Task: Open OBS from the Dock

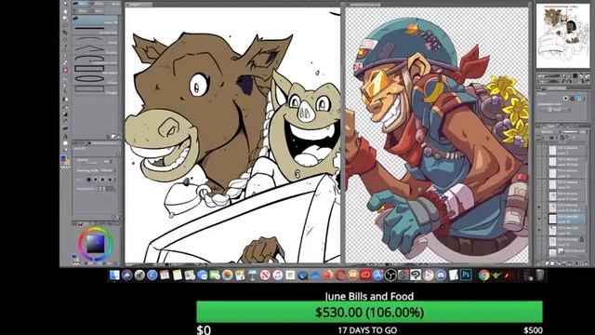Action: 390,275
